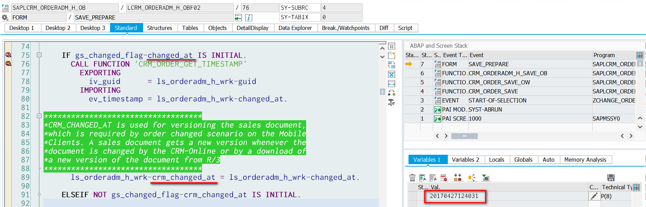Switch to the Variables 2 tab
This screenshot has width=646, height=207.
click(466, 160)
